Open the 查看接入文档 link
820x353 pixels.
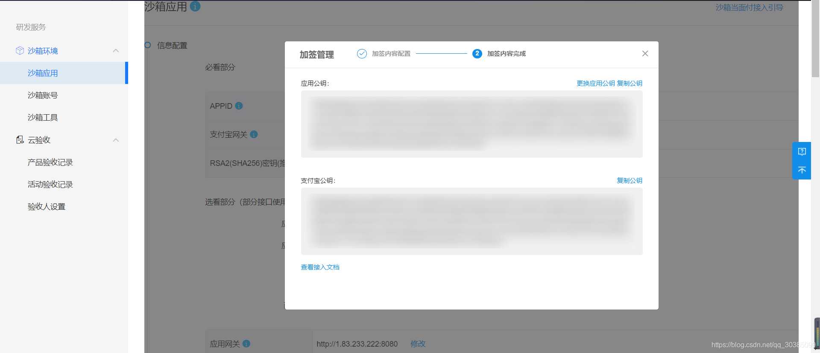click(x=320, y=267)
